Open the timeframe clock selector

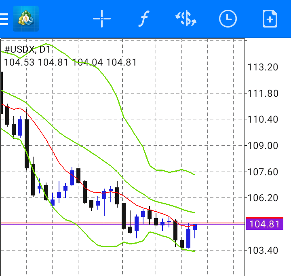tap(228, 19)
